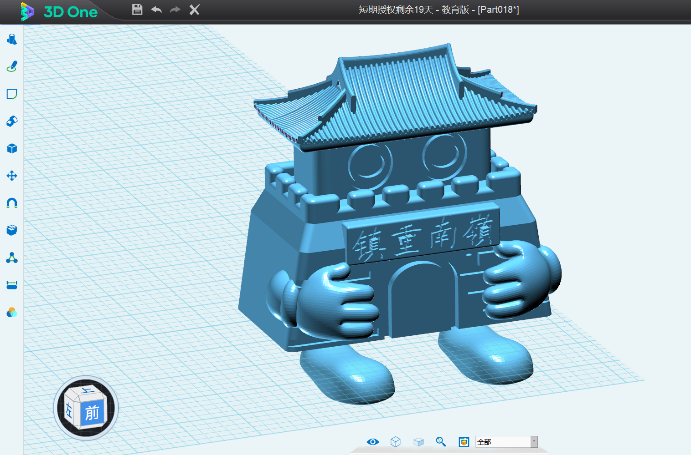Image resolution: width=691 pixels, height=455 pixels.
Task: Click the front face of view cube
Action: (x=93, y=413)
